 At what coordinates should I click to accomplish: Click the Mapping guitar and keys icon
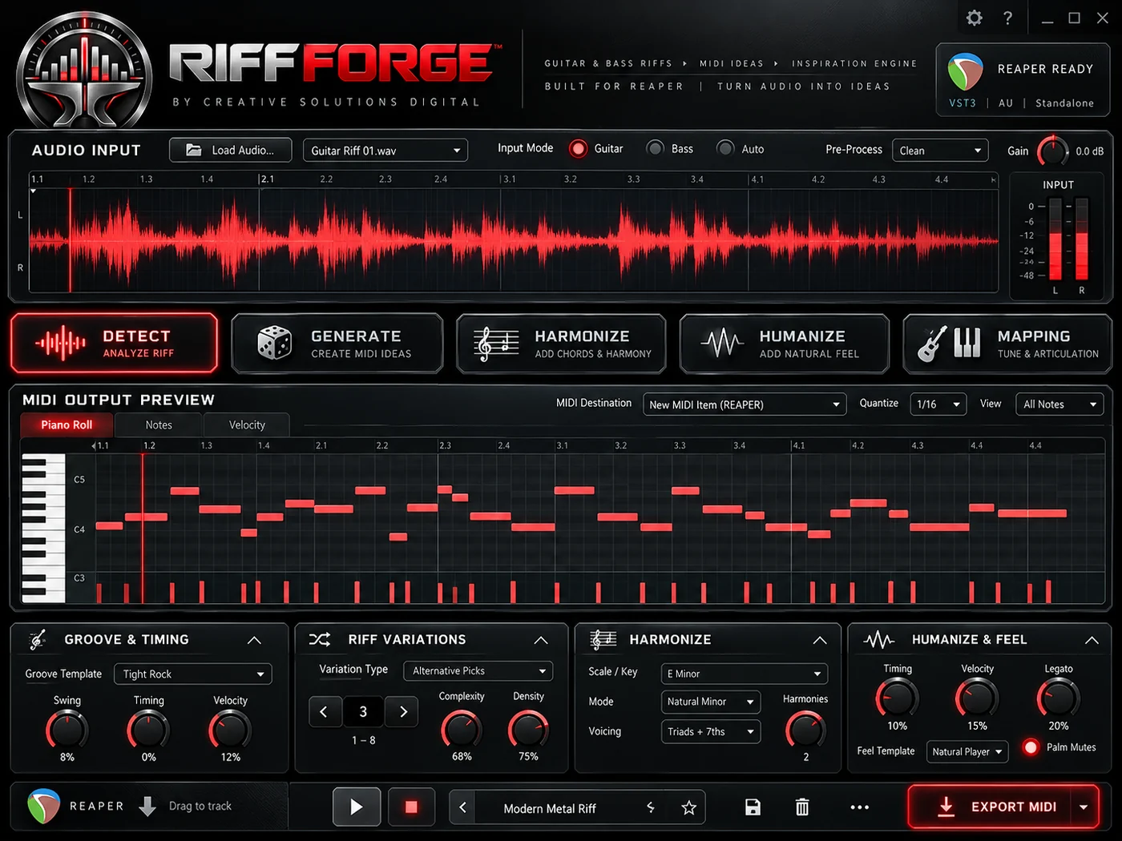coord(949,344)
